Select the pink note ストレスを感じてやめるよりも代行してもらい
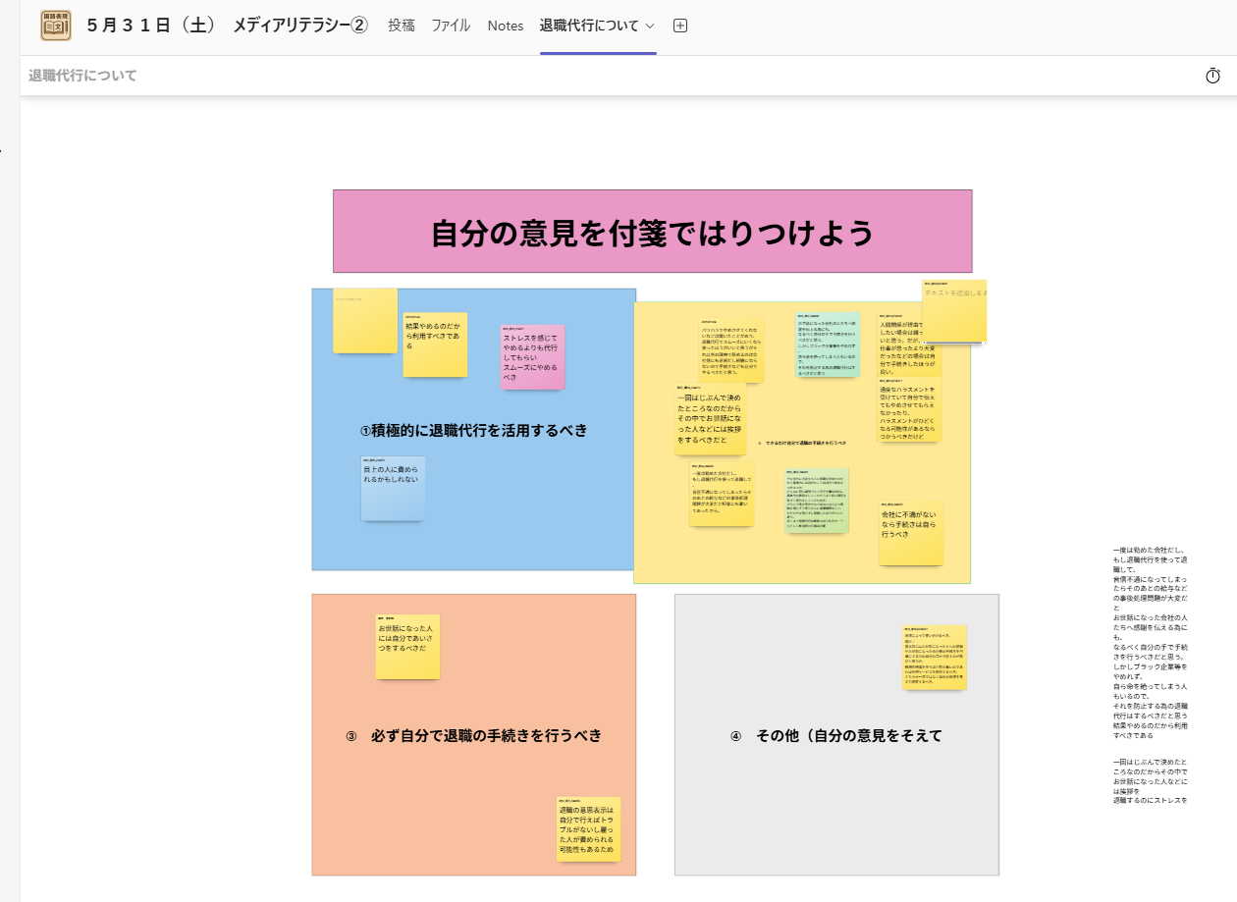1237x902 pixels. click(x=532, y=356)
